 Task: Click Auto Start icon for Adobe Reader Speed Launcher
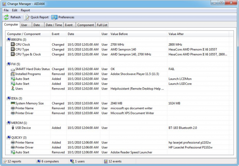click(13, 152)
